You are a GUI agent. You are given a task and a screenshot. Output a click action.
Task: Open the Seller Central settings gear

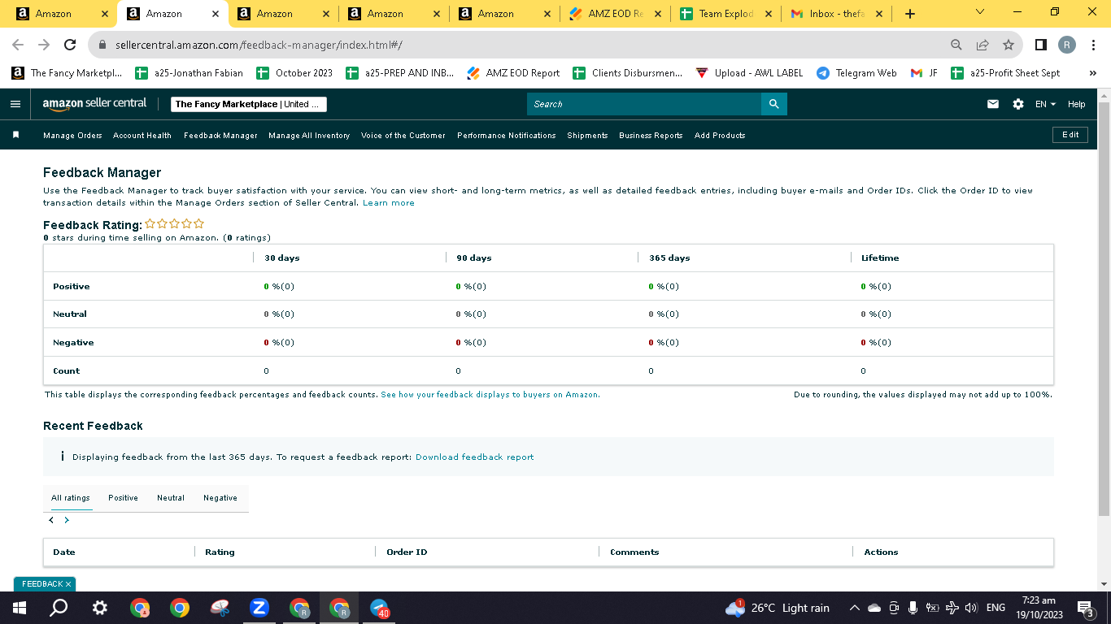(1018, 104)
